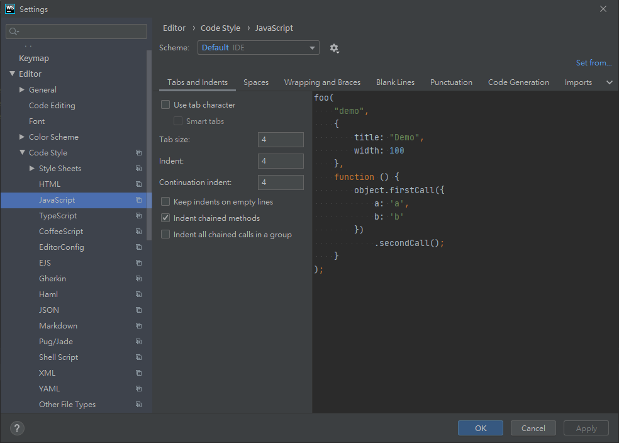Uncheck Indent chained methods

(x=165, y=218)
